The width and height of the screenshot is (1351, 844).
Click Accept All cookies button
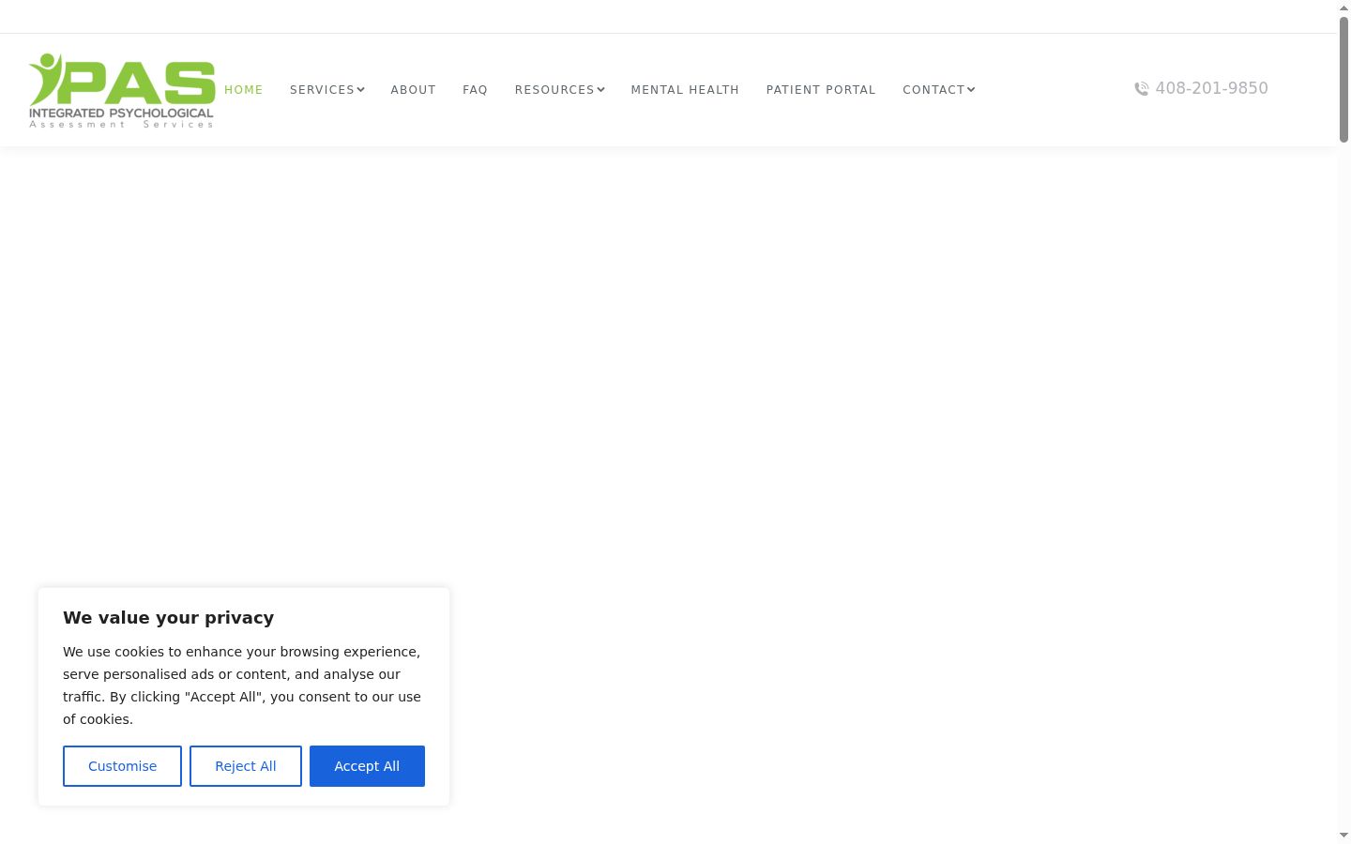point(367,766)
